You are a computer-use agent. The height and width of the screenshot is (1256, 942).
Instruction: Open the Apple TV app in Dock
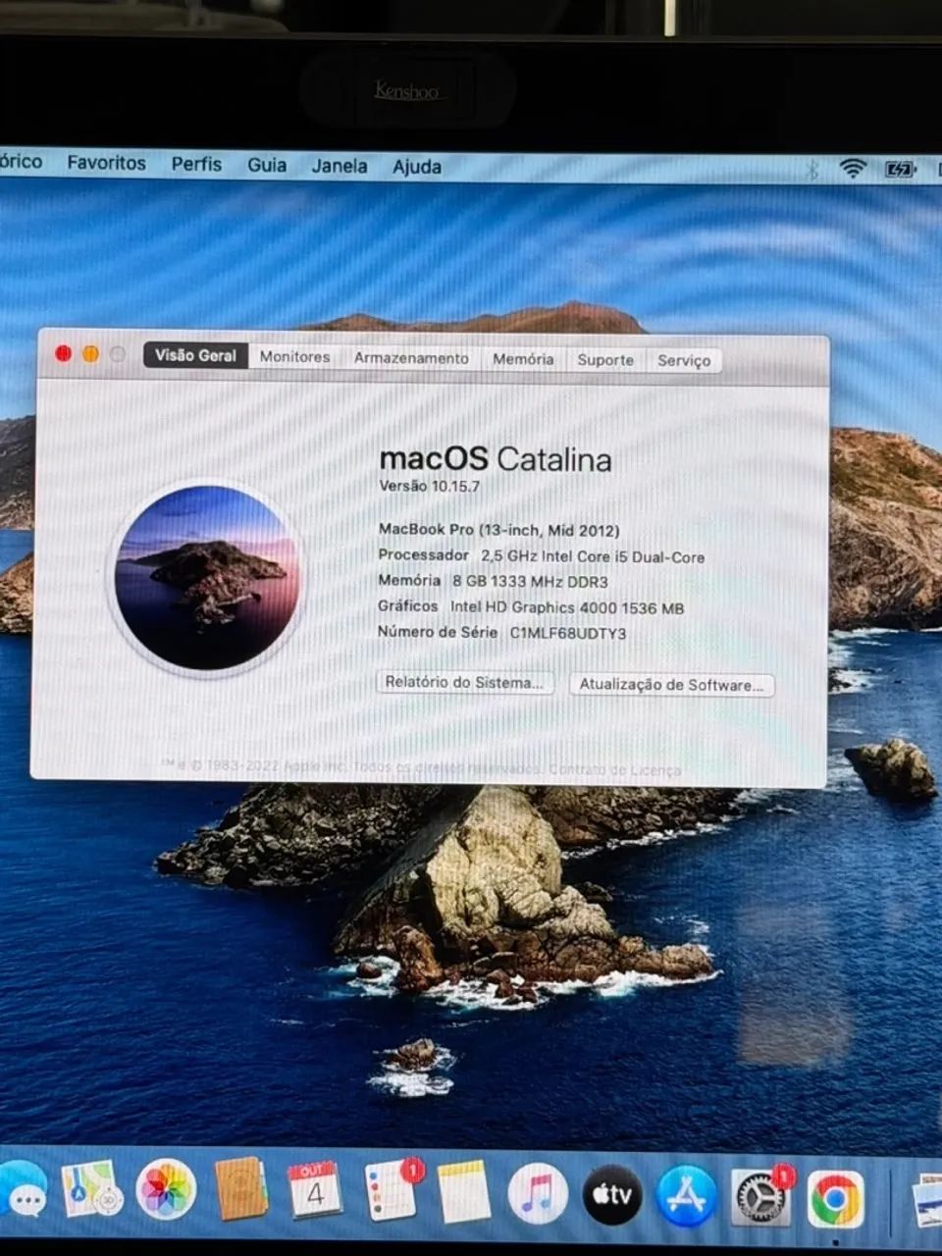(x=612, y=1195)
